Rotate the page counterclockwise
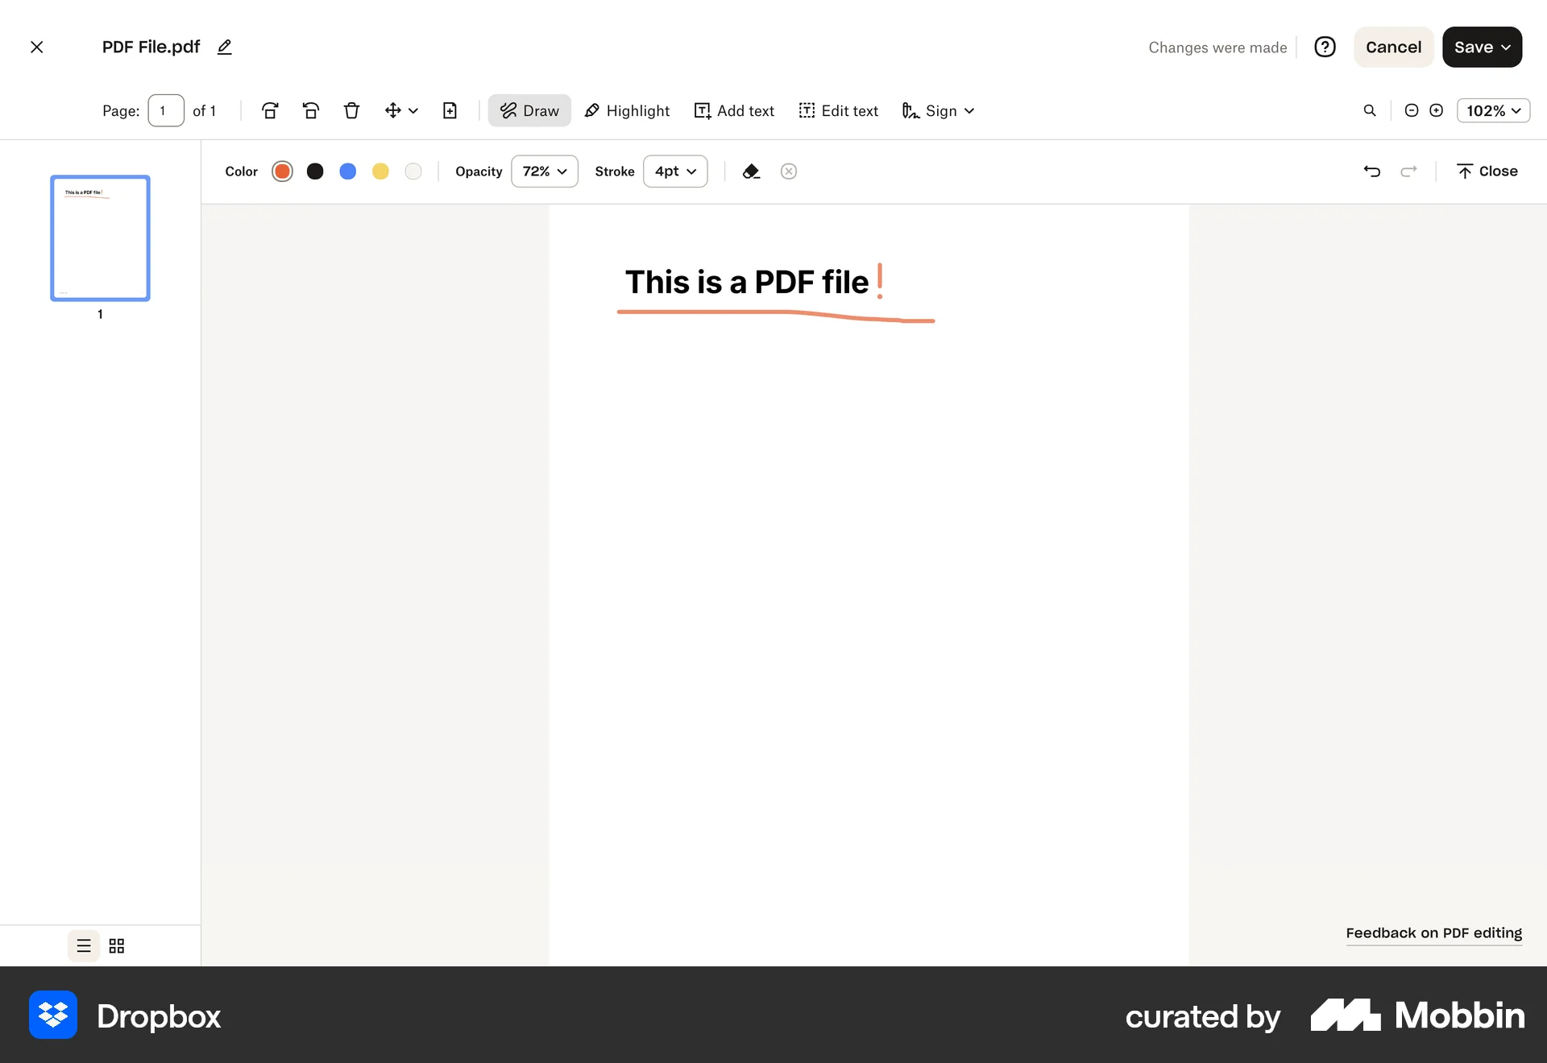The height and width of the screenshot is (1063, 1547). pos(311,110)
